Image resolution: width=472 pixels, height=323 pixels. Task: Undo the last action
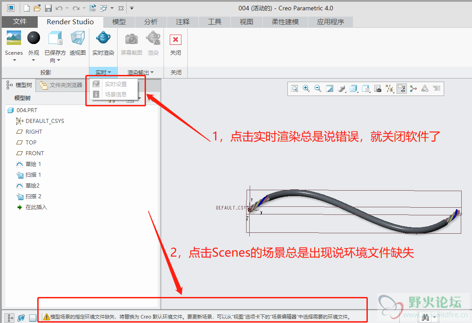coord(59,8)
